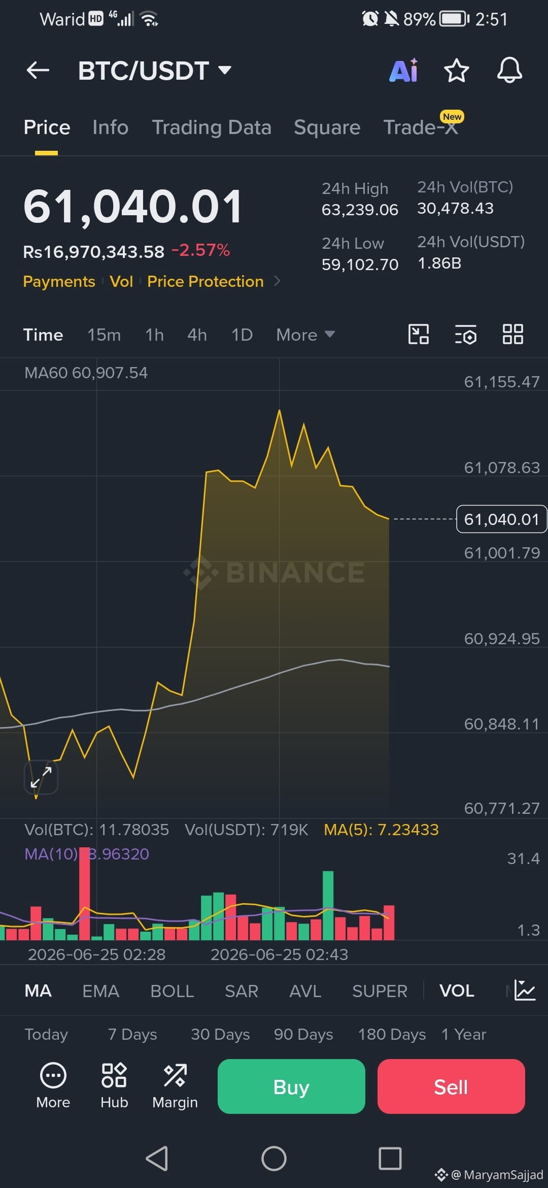Open the Trade-X tab
548x1188 pixels.
tap(421, 127)
